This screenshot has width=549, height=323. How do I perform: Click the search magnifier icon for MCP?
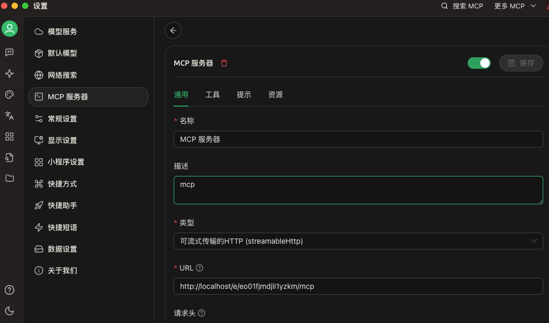pos(445,6)
